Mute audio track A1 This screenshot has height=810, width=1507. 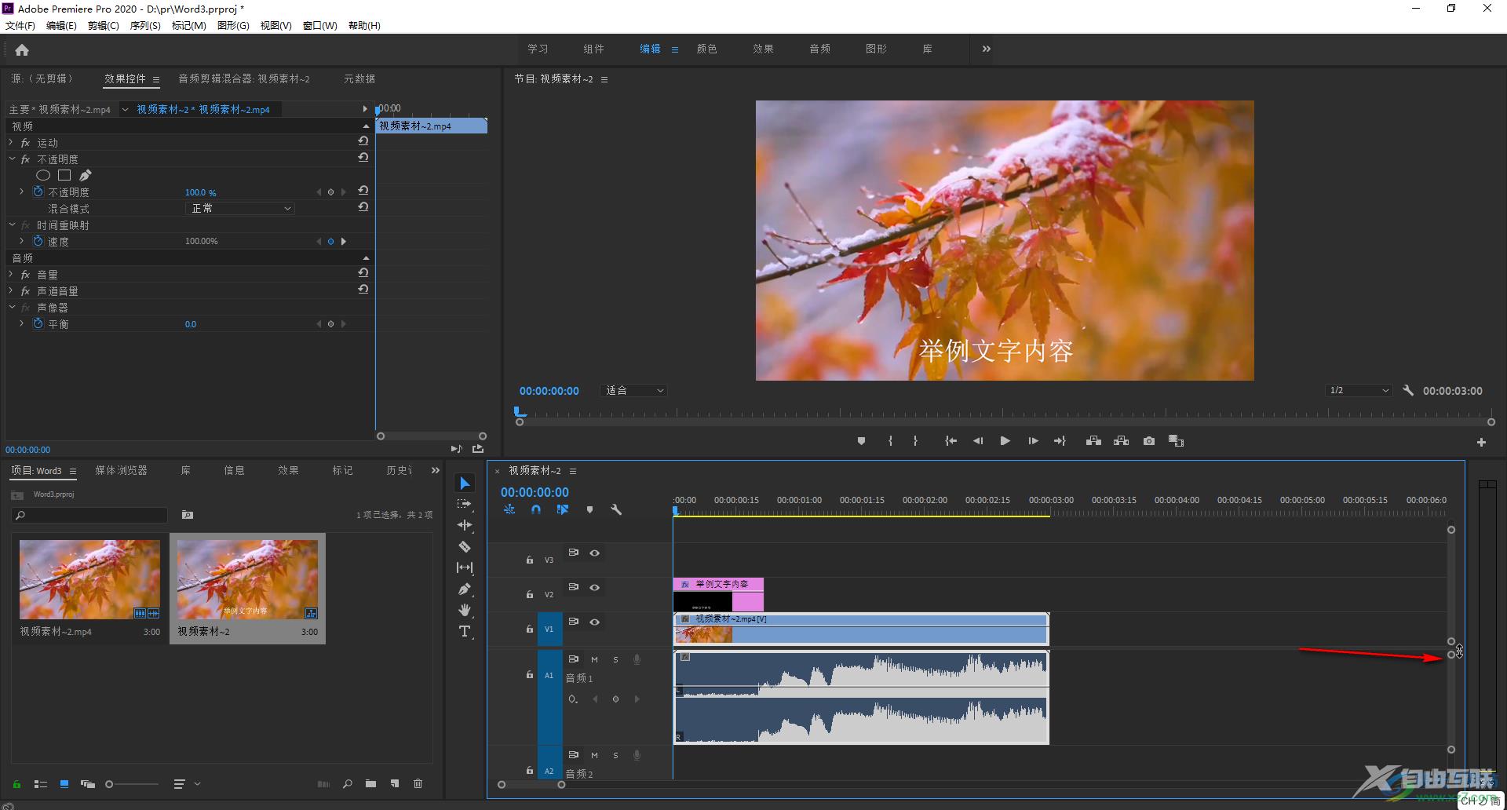594,659
